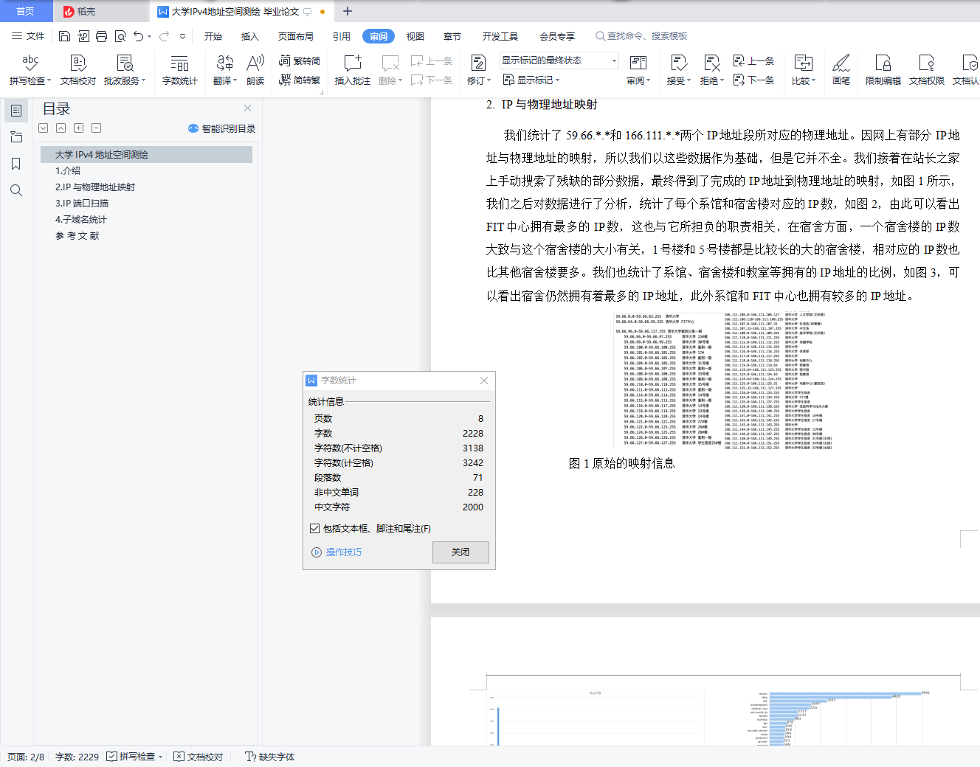Click the Save icon in the quick access toolbar
This screenshot has height=767, width=980.
pos(64,36)
